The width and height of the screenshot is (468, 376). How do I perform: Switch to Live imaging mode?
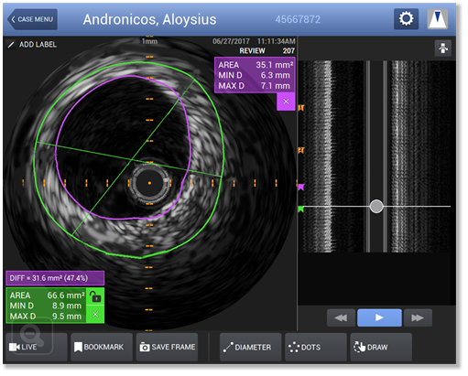coord(37,347)
